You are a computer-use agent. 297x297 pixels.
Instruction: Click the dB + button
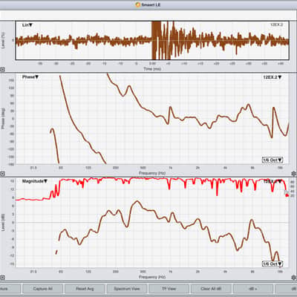(x=253, y=289)
